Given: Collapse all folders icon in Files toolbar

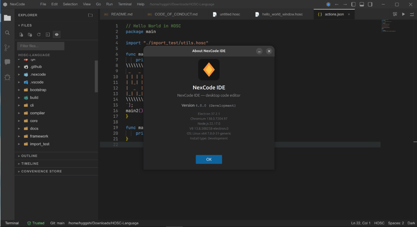Looking at the screenshot, I should (x=48, y=35).
